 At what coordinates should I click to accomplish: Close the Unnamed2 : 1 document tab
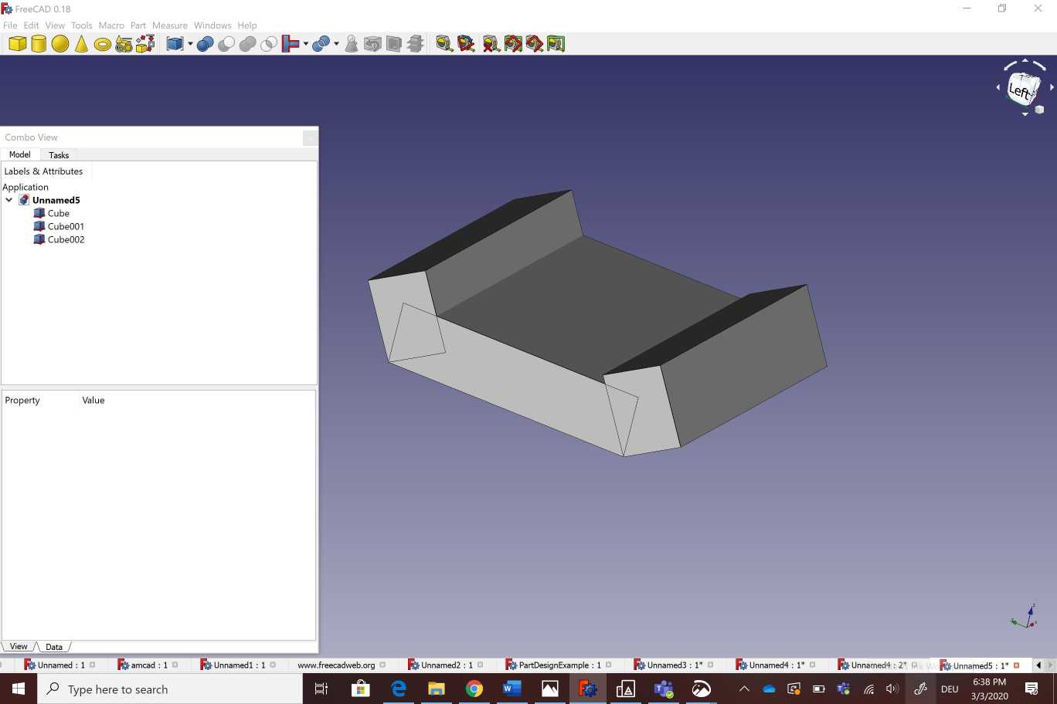click(x=481, y=665)
